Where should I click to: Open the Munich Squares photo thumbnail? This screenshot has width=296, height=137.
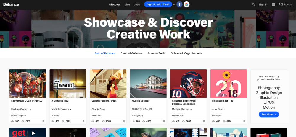(148, 84)
